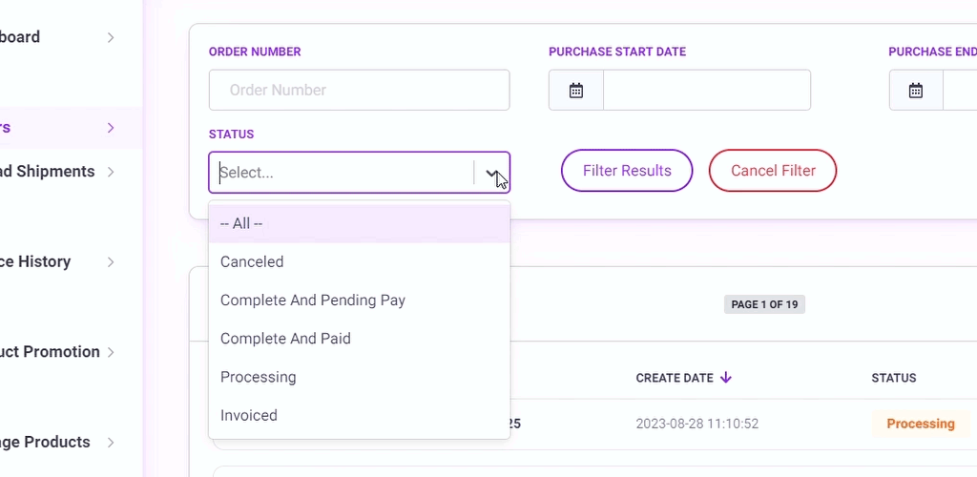Screen dimensions: 977x477
Task: Choose 'Processing' in the dropdown list
Action: pos(360,377)
